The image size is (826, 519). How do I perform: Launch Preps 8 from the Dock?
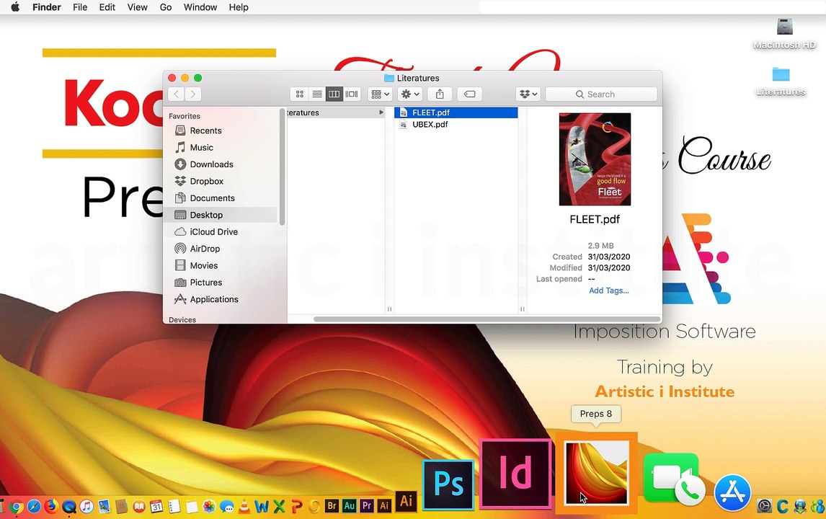[x=596, y=473]
